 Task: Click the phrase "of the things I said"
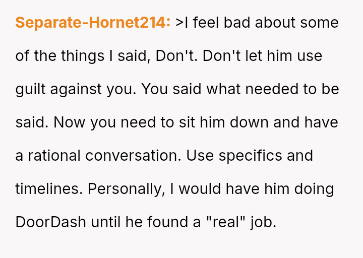81,56
